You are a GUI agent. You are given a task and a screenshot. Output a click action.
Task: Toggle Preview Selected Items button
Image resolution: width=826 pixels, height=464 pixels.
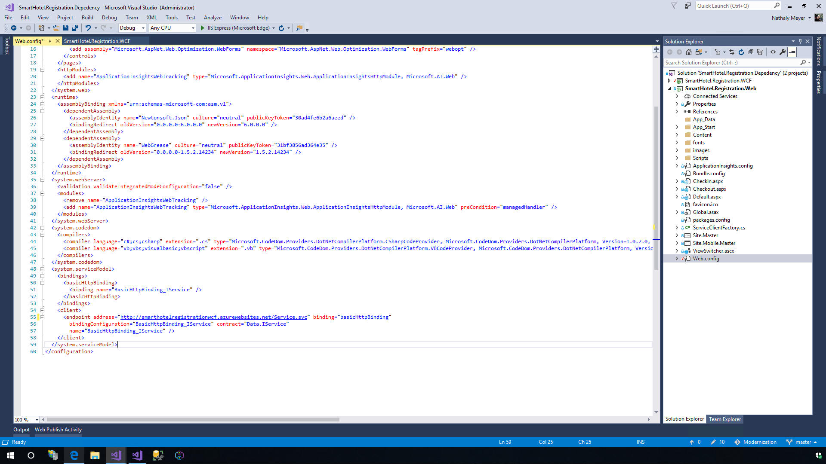pos(792,52)
